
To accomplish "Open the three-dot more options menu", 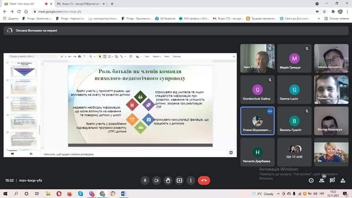I will click(191, 180).
